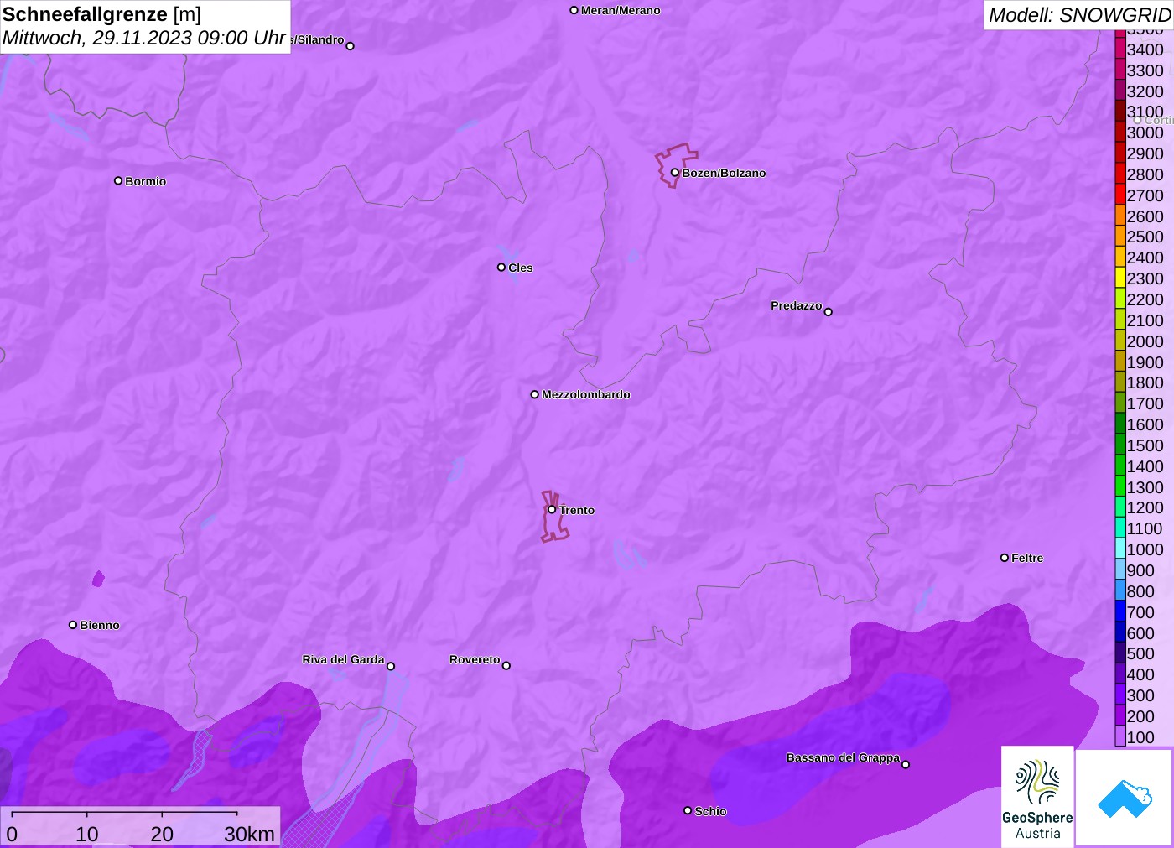Screen dimensions: 1174x848
Task: Click the Schio location marker
Action: 688,810
